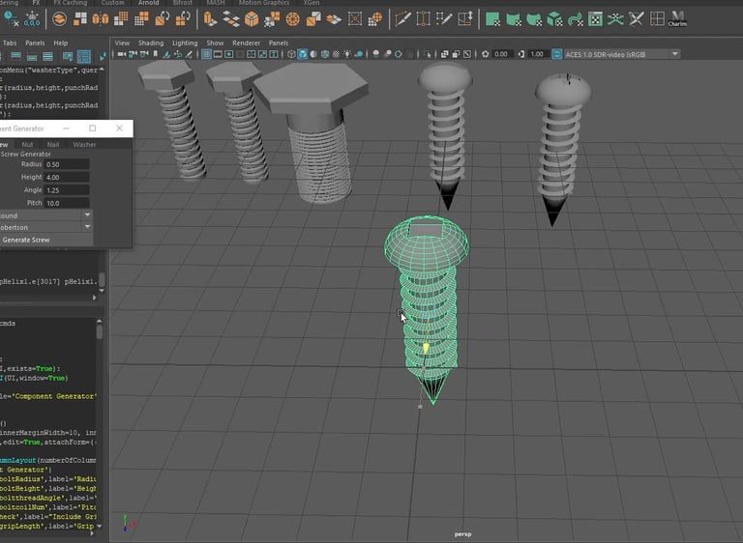Screen dimensions: 743x543
Task: Click the Planar UV mapping green icon
Action: [x=493, y=19]
